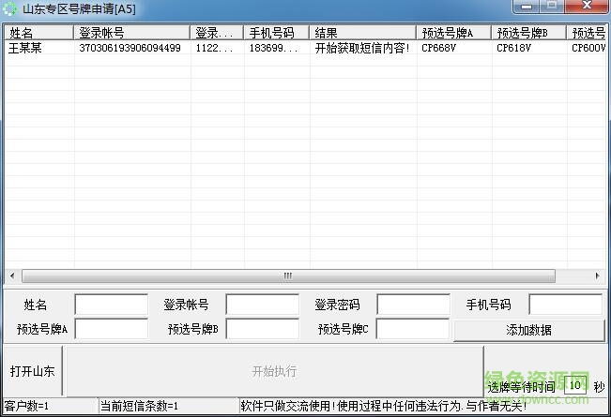
Task: Click the 结果 column header
Action: click(x=362, y=33)
